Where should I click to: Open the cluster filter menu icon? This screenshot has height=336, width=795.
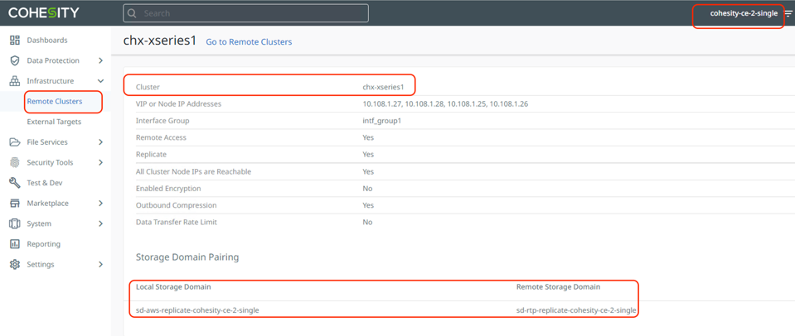[788, 14]
